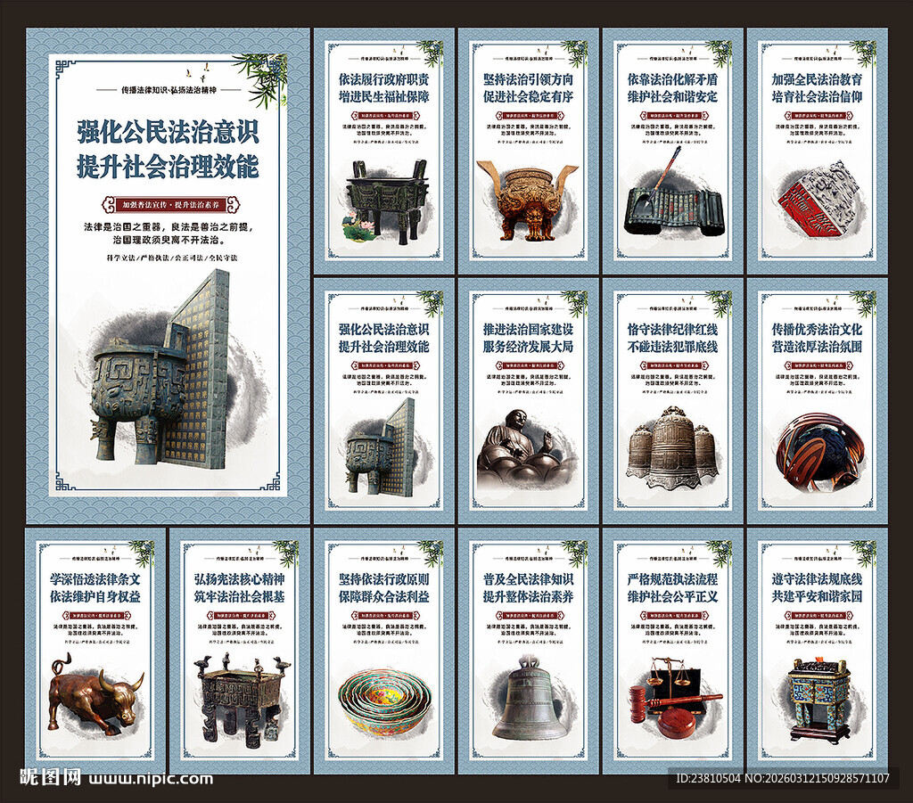Click subtitle 促进社会稳定有序
The height and width of the screenshot is (803, 913).
(x=529, y=96)
